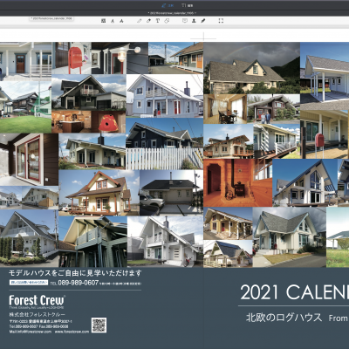Choose the pencil drawing tool
The height and width of the screenshot is (349, 349).
(x=140, y=21)
